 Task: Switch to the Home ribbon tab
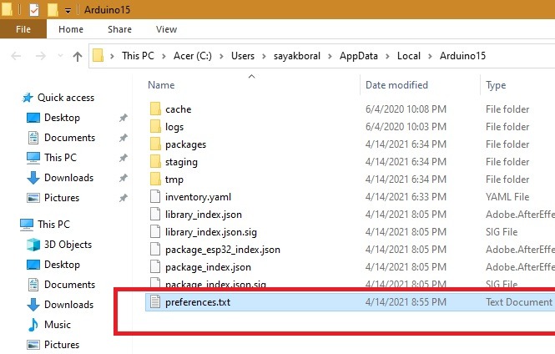(x=71, y=29)
